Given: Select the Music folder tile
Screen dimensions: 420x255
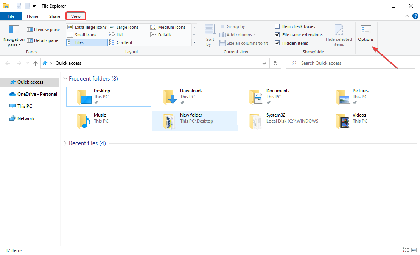Looking at the screenshot, I should [109, 121].
